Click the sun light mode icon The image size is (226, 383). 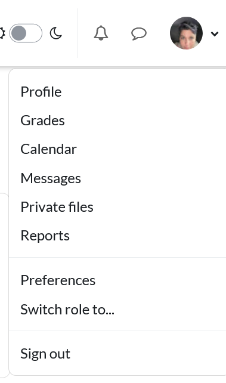click(x=2, y=33)
